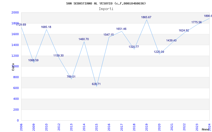Screen dimensions: 212x132
Task: Select data label 1685.18
Action: tap(46, 27)
